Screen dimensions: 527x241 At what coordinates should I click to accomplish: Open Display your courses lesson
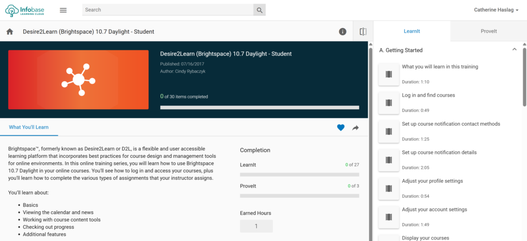tap(425, 238)
